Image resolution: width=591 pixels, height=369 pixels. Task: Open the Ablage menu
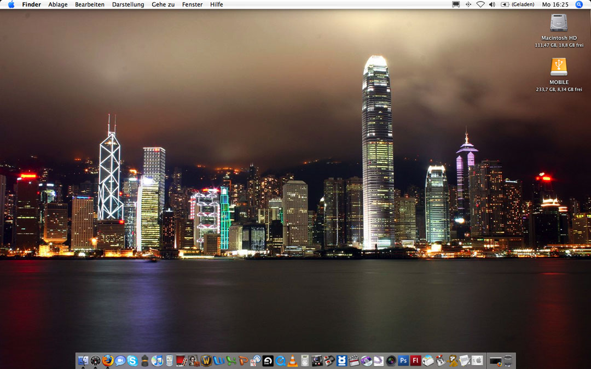click(58, 4)
